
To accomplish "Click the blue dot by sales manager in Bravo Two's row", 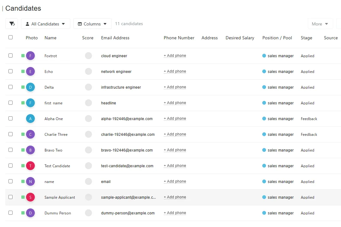I will point(264,150).
